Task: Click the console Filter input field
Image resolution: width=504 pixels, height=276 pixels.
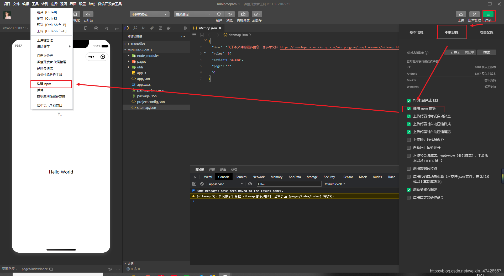Action: click(x=289, y=184)
